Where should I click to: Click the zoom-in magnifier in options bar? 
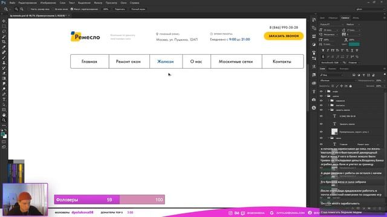[x=16, y=9]
